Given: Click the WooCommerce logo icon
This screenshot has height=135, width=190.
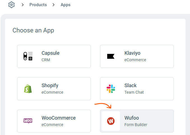Looking at the screenshot, I should 28,121.
